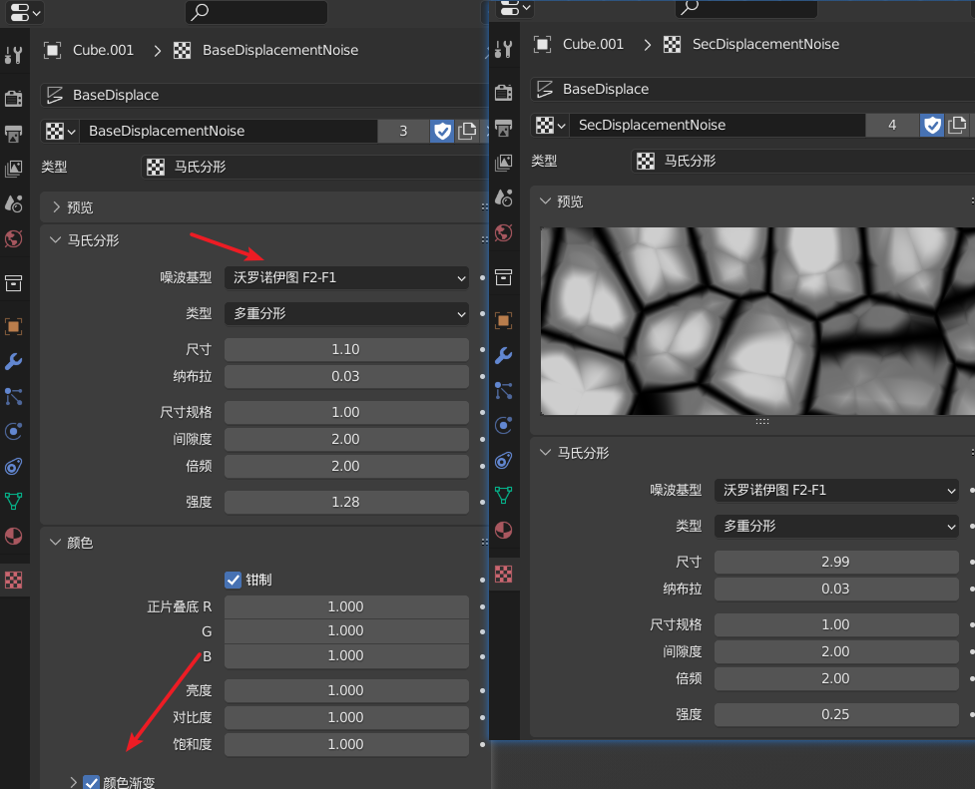
Task: Open Particles tab in right panel
Action: pos(504,390)
